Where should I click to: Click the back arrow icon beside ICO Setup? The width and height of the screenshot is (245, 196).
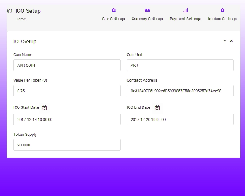click(9, 11)
